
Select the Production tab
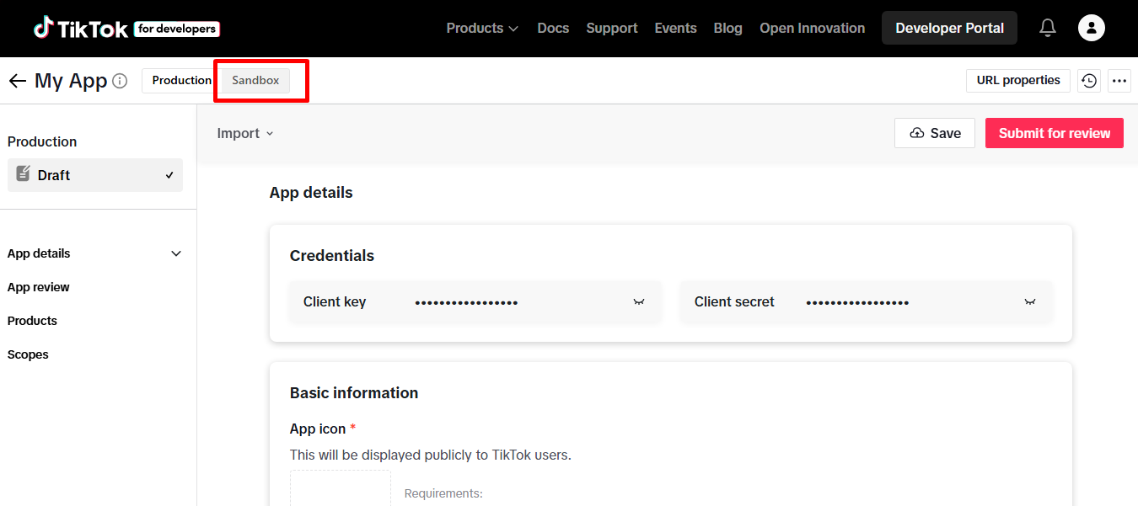[181, 81]
